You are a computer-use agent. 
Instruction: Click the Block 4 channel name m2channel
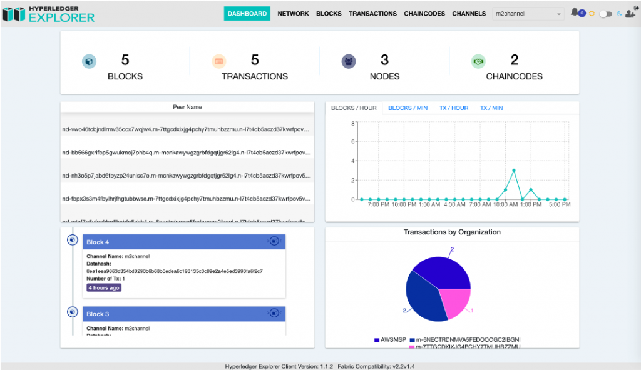pyautogui.click(x=137, y=256)
